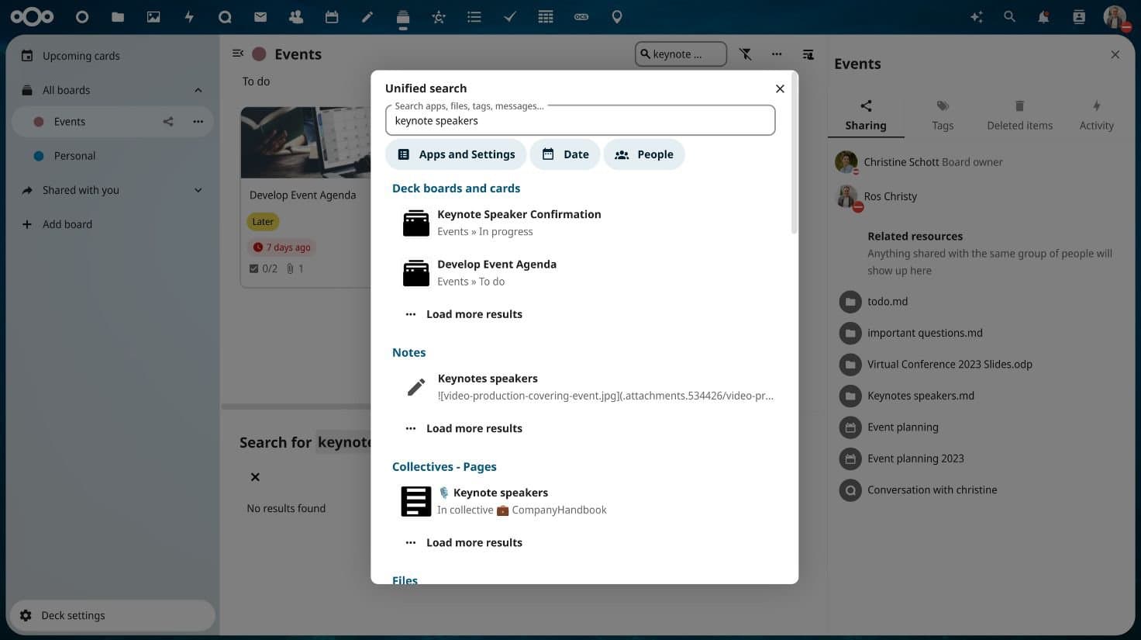Open the Activity tab in the sidebar
Viewport: 1141px width, 640px height.
click(x=1096, y=113)
